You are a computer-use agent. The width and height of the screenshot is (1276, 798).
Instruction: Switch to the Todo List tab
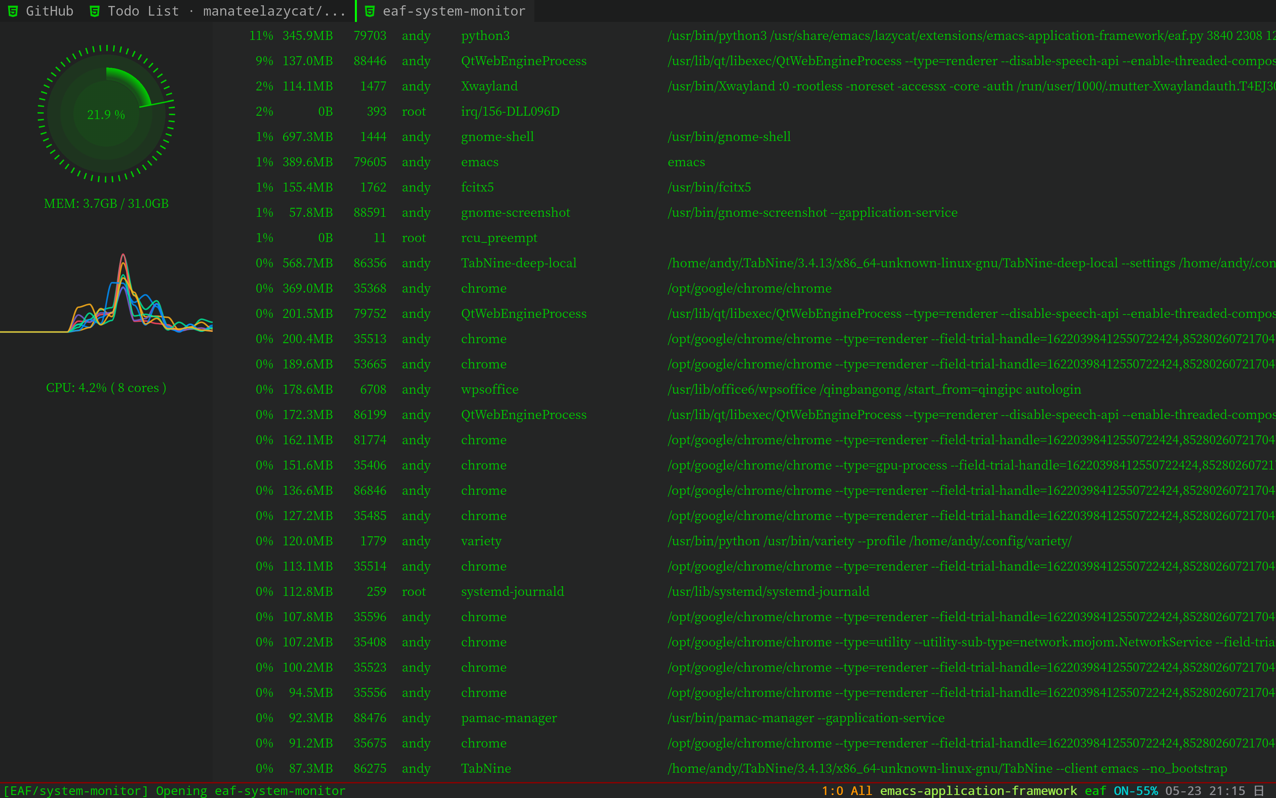pyautogui.click(x=227, y=11)
